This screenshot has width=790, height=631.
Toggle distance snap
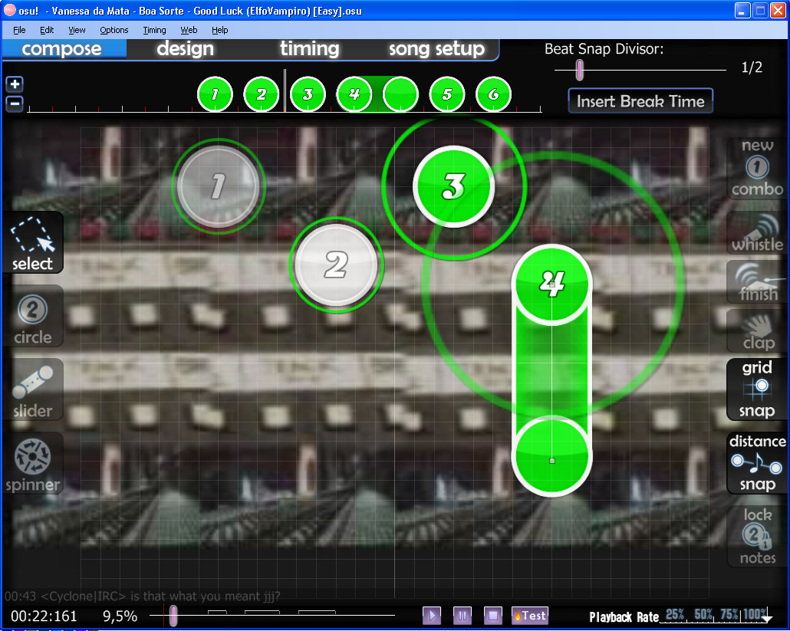tap(757, 463)
